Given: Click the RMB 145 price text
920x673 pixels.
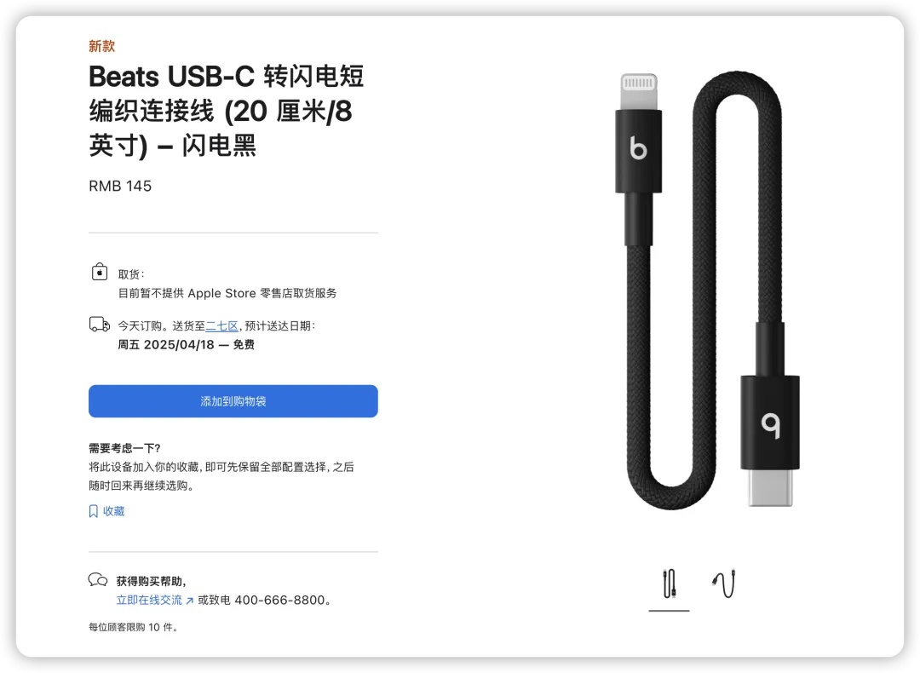Looking at the screenshot, I should tap(120, 186).
